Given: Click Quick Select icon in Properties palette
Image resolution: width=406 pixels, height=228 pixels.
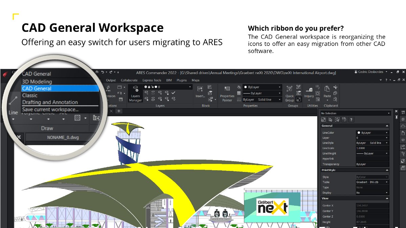Looking at the screenshot, I should coord(344,120).
